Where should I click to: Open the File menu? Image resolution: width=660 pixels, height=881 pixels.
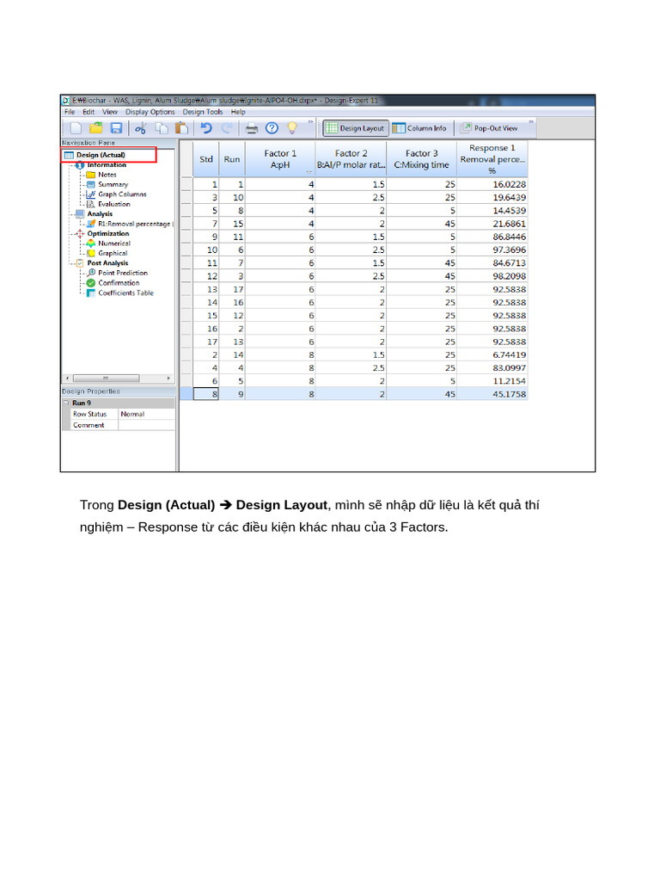tap(70, 112)
